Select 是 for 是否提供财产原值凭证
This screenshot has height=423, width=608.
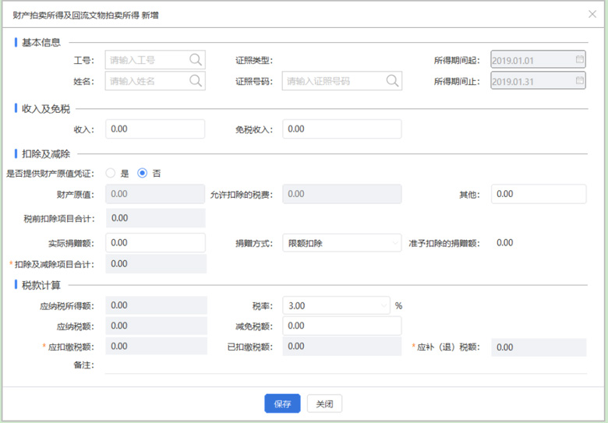tap(111, 173)
